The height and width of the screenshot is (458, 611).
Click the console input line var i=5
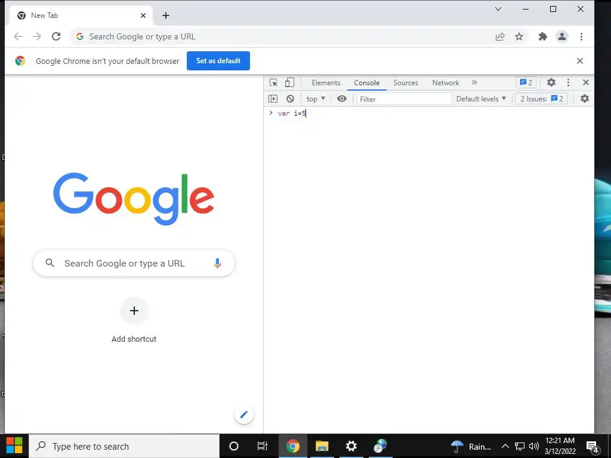point(428,113)
